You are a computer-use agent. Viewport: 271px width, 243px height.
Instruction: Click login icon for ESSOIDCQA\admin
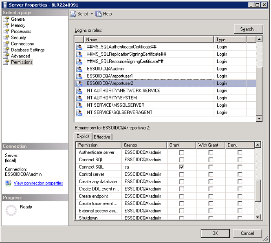[x=79, y=69]
